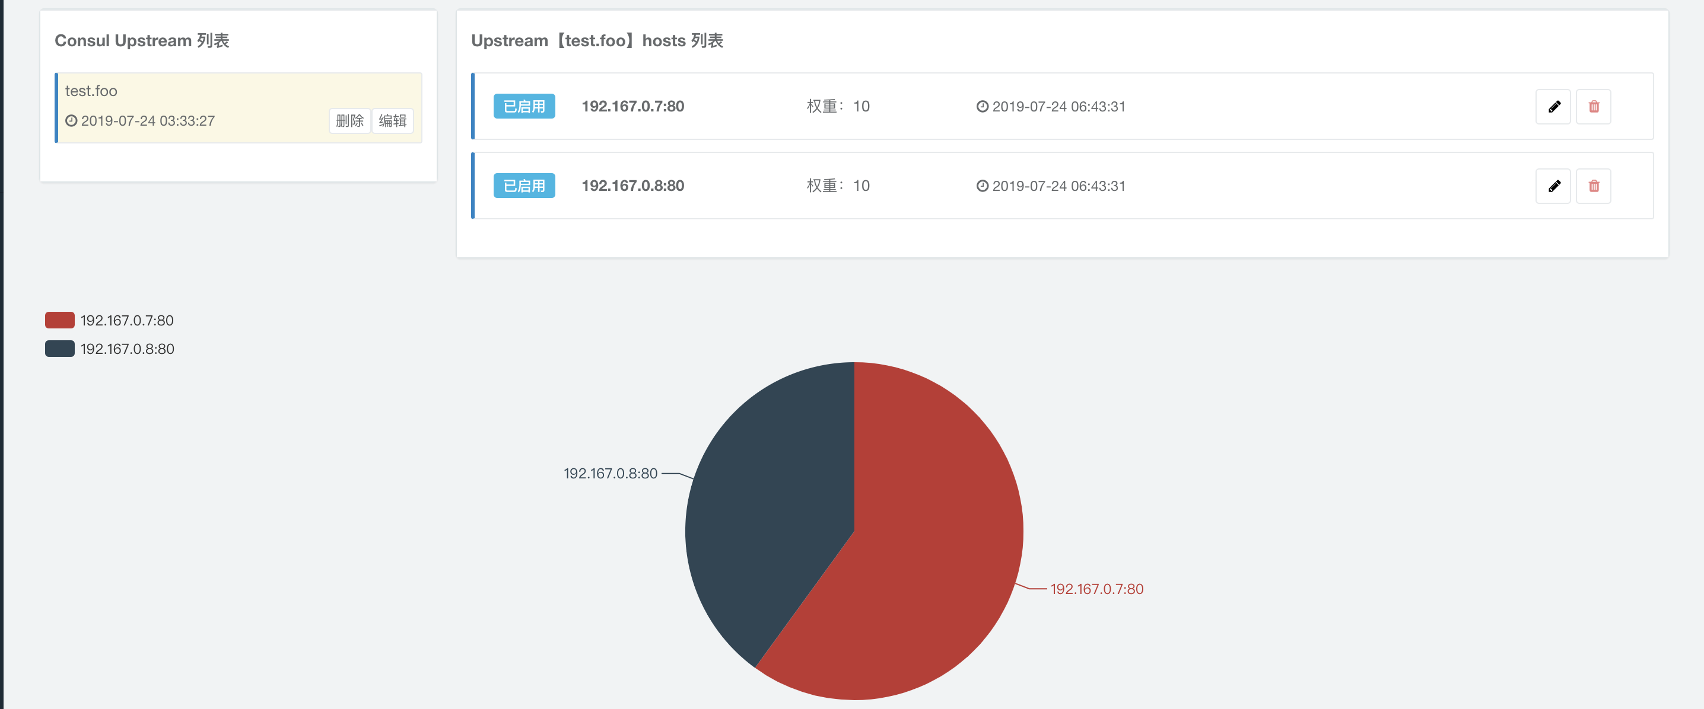Click host address 192.167.0.7:80 in list
The image size is (1704, 709).
point(632,106)
